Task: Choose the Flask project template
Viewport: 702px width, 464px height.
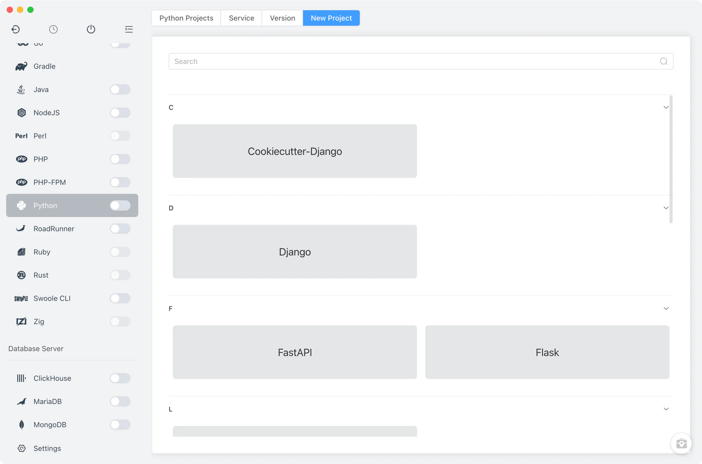Action: [x=547, y=352]
